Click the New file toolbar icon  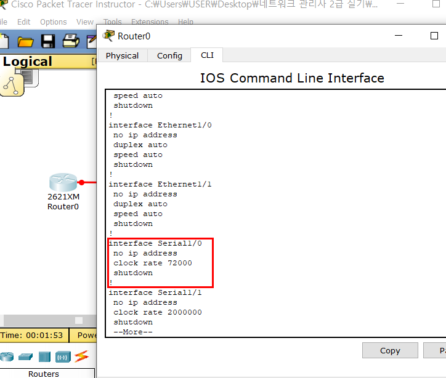[4, 41]
